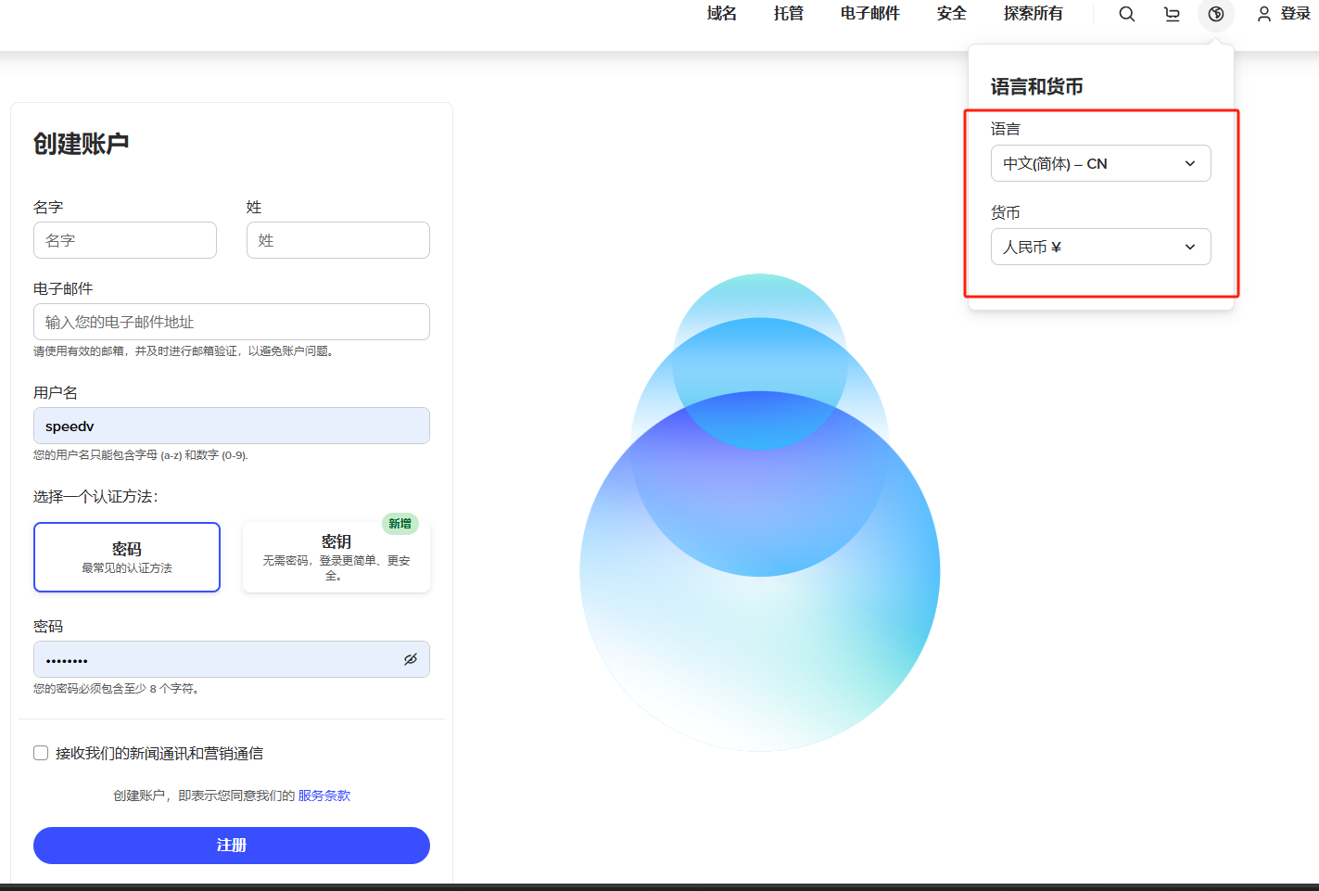Enable the newsletter and marketing checkbox
1319x891 pixels.
click(x=41, y=753)
